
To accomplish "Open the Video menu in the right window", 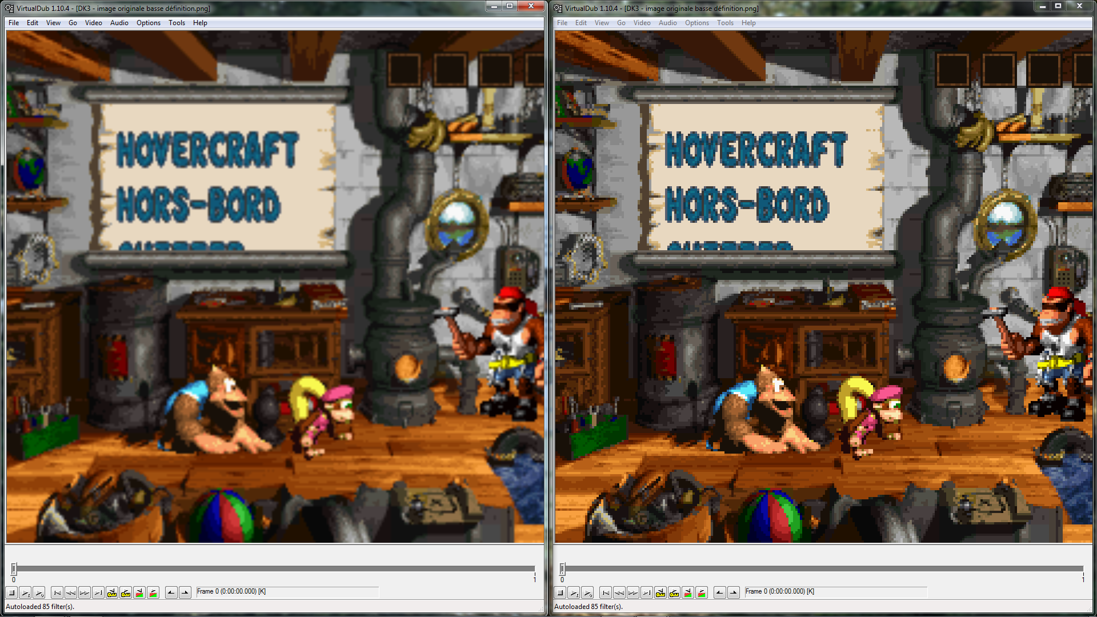I will [642, 23].
